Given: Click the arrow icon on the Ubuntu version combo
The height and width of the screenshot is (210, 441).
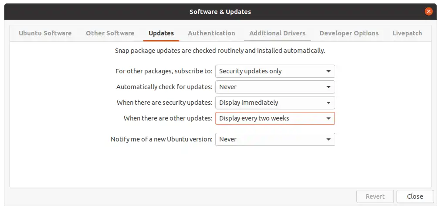Looking at the screenshot, I should tap(328, 140).
